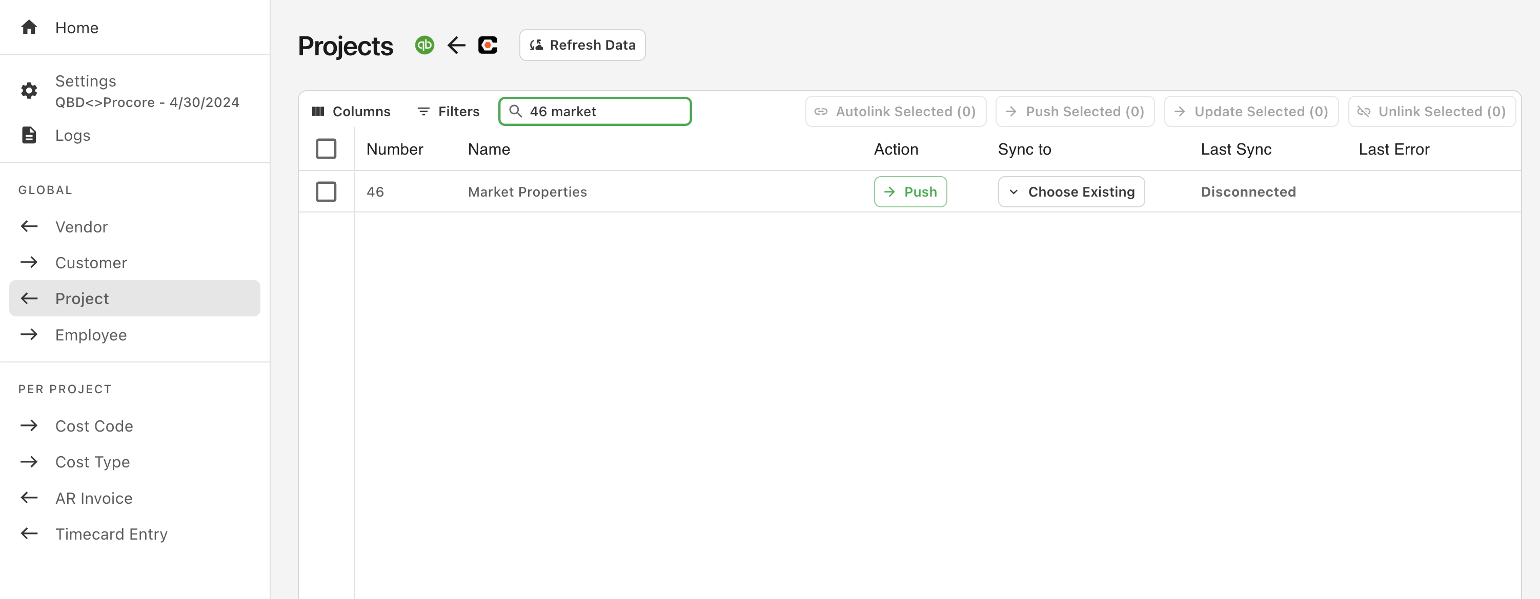Expand the Filters dropdown options
The image size is (1540, 599).
pos(447,111)
